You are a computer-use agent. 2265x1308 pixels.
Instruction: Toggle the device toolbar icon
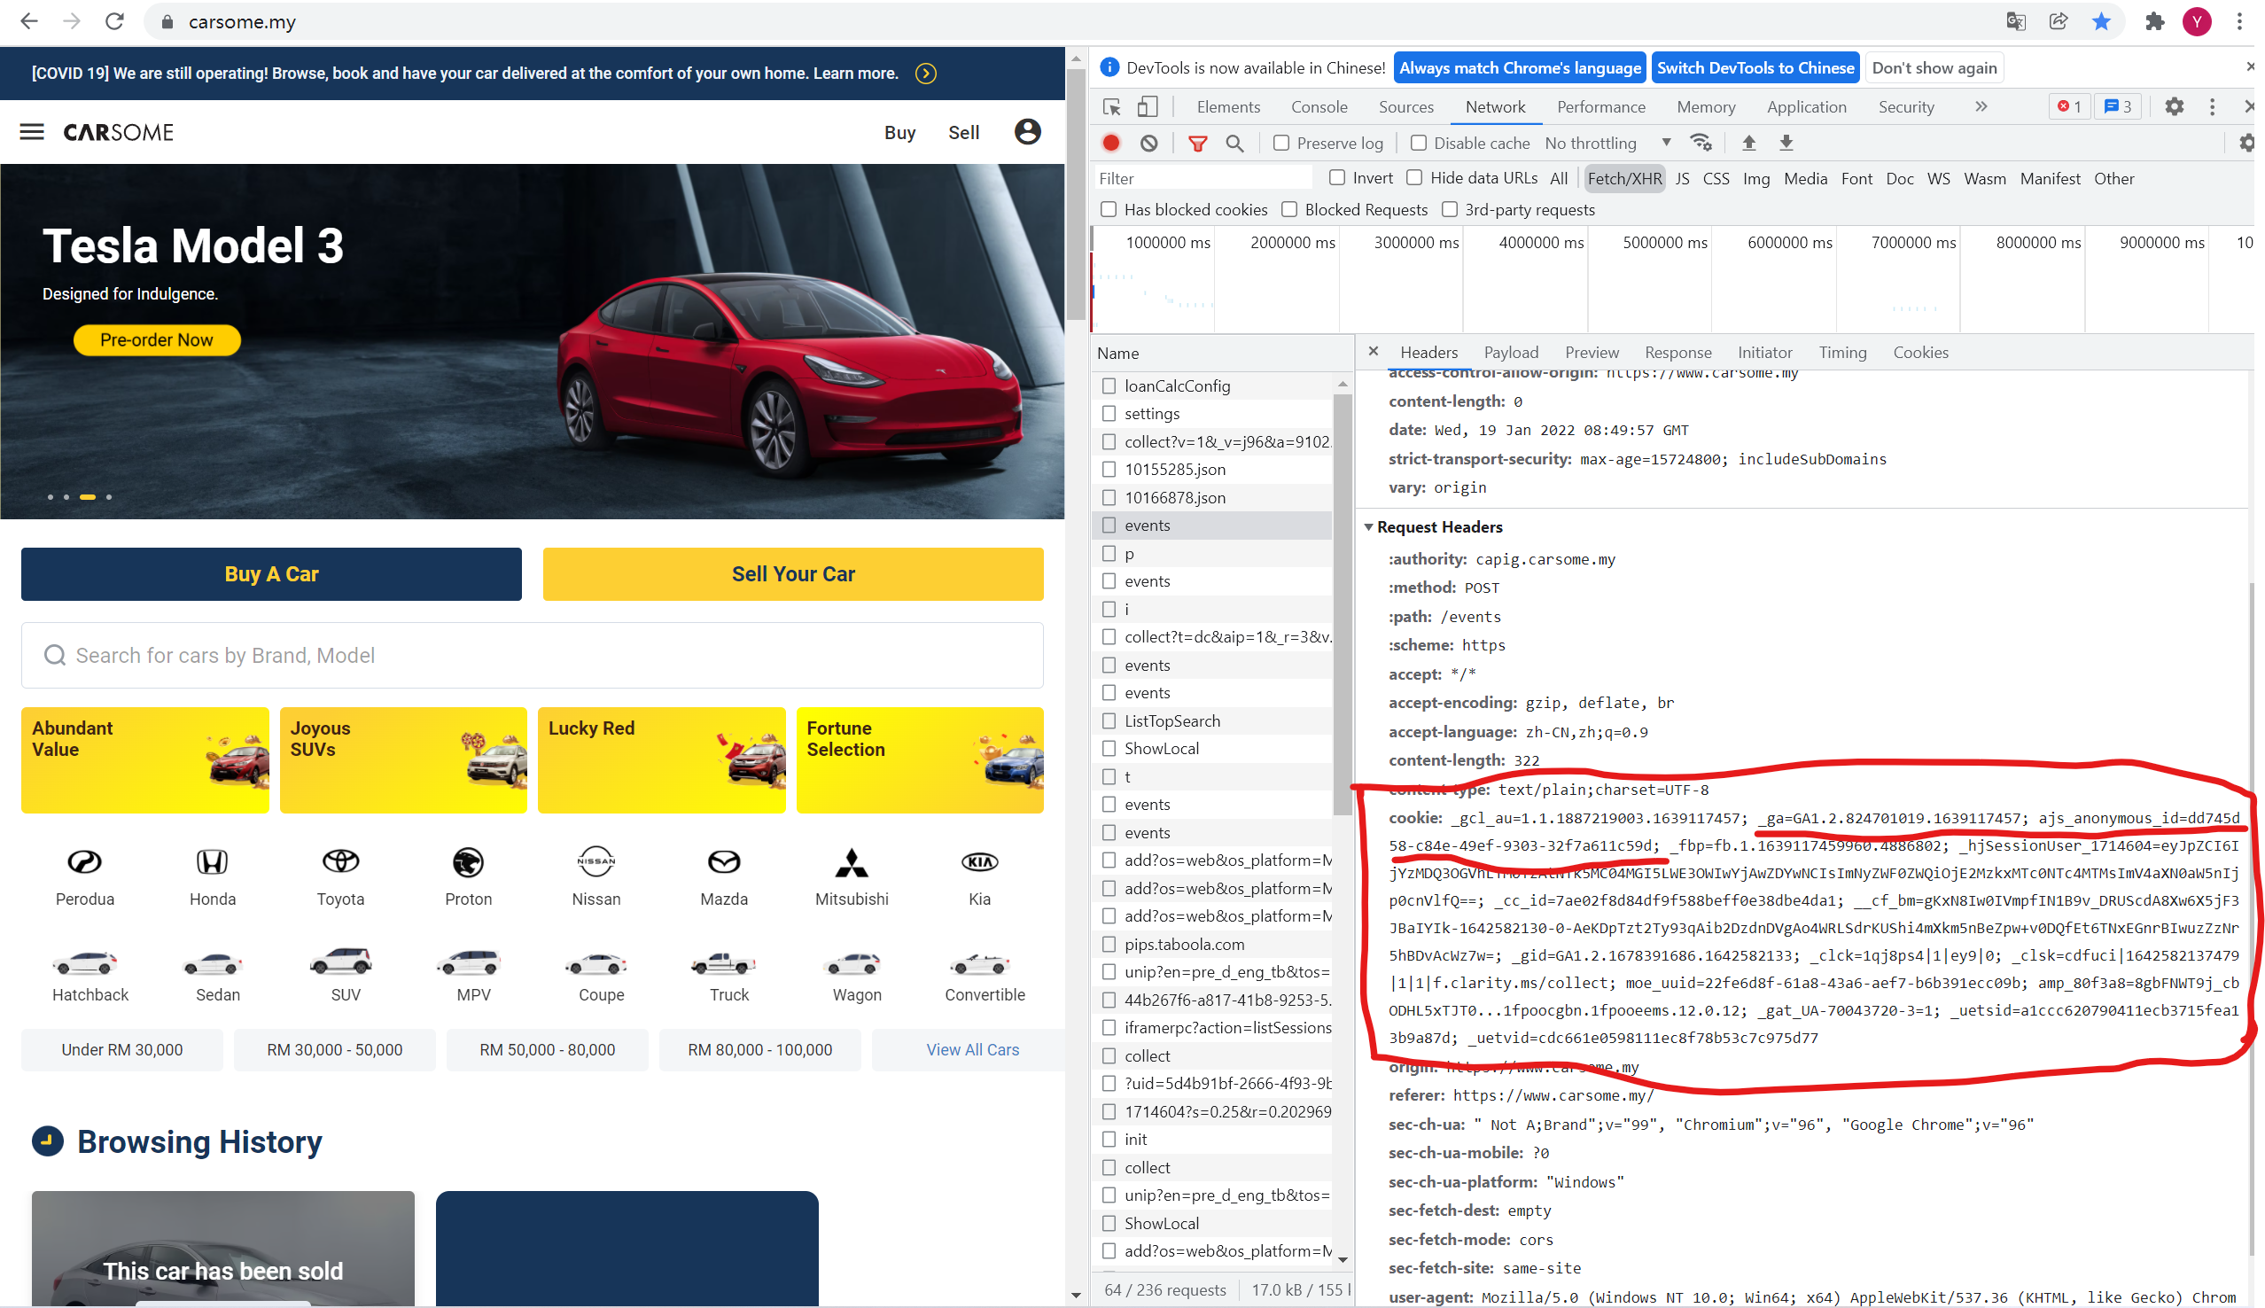[1147, 107]
